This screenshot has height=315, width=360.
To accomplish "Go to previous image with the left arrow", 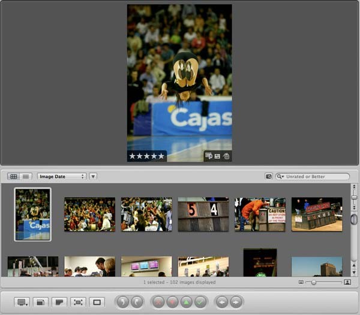I will point(222,302).
